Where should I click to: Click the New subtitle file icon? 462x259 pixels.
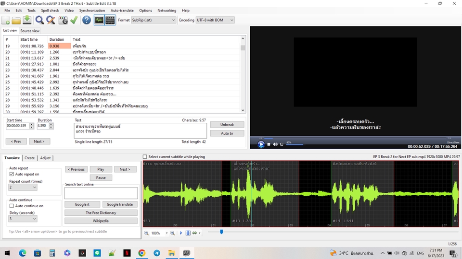tap(6, 20)
